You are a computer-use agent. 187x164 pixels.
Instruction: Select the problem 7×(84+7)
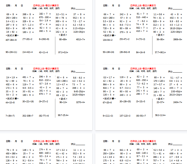10,116
